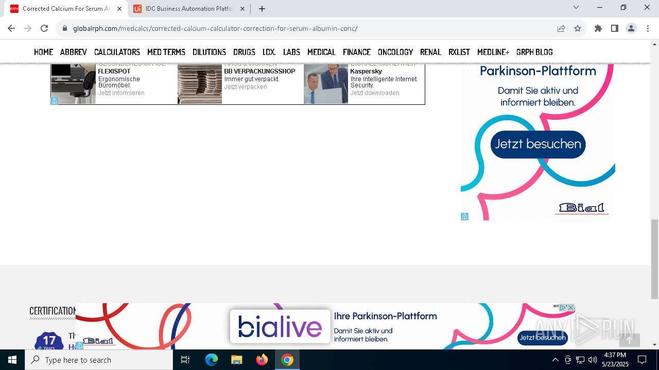The image size is (659, 370).
Task: Click the bialive logo in bottom banner
Action: point(280,326)
